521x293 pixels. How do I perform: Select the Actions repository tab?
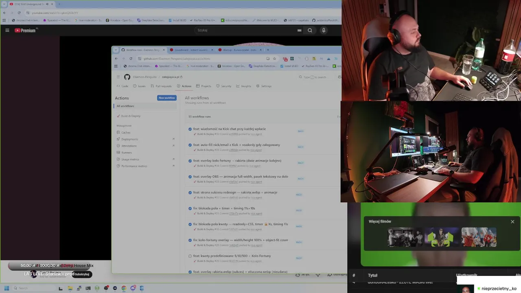point(184,86)
